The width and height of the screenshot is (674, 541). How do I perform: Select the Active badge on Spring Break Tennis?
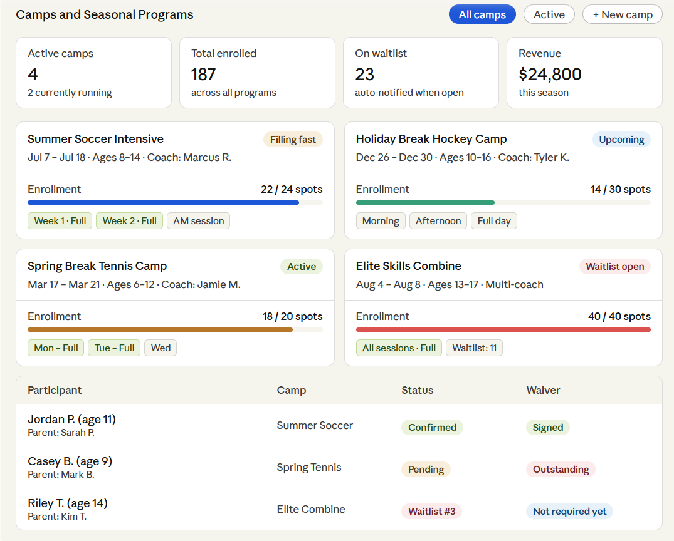tap(302, 266)
